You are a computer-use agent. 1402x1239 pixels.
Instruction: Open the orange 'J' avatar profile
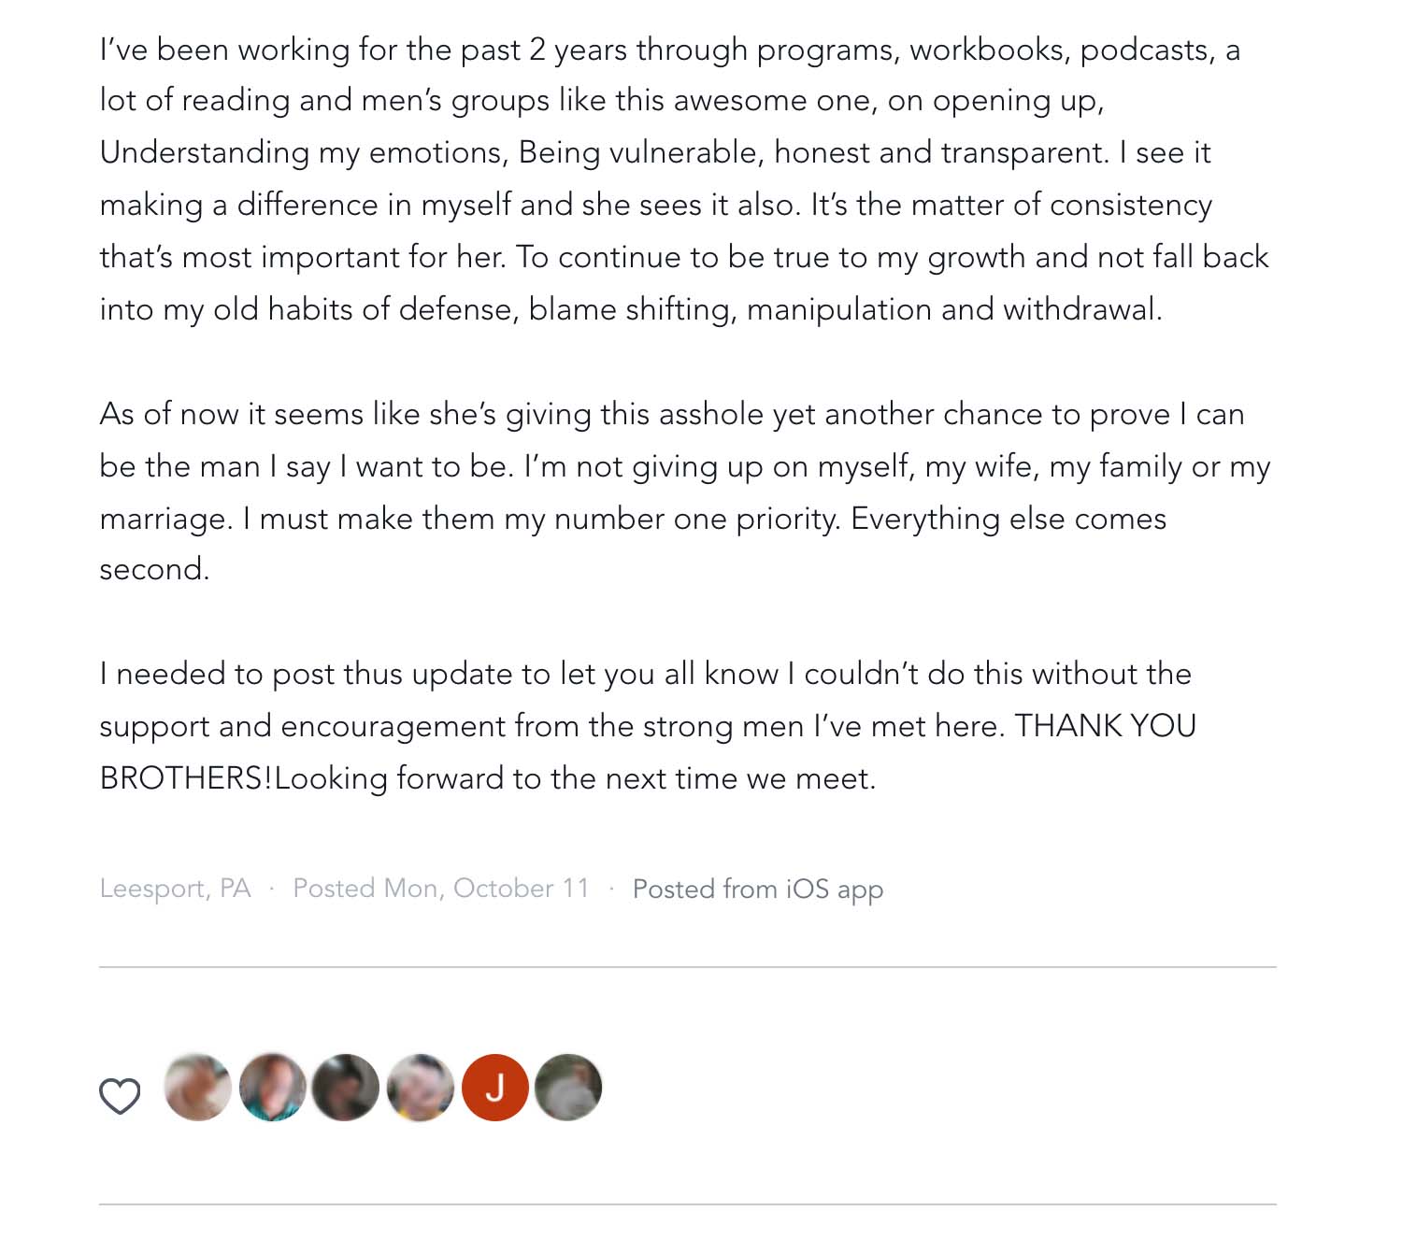pos(495,1088)
